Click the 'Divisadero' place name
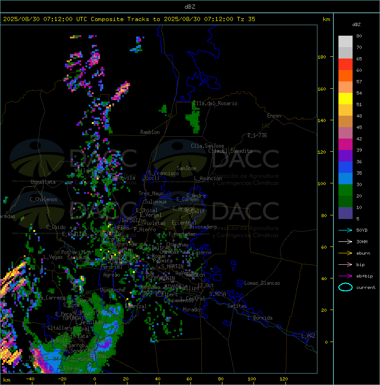The height and width of the screenshot is (385, 380). pos(203,227)
